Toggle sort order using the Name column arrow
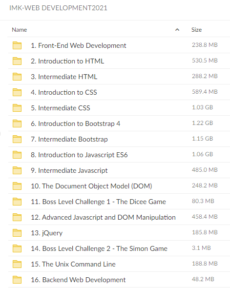 tap(177, 30)
